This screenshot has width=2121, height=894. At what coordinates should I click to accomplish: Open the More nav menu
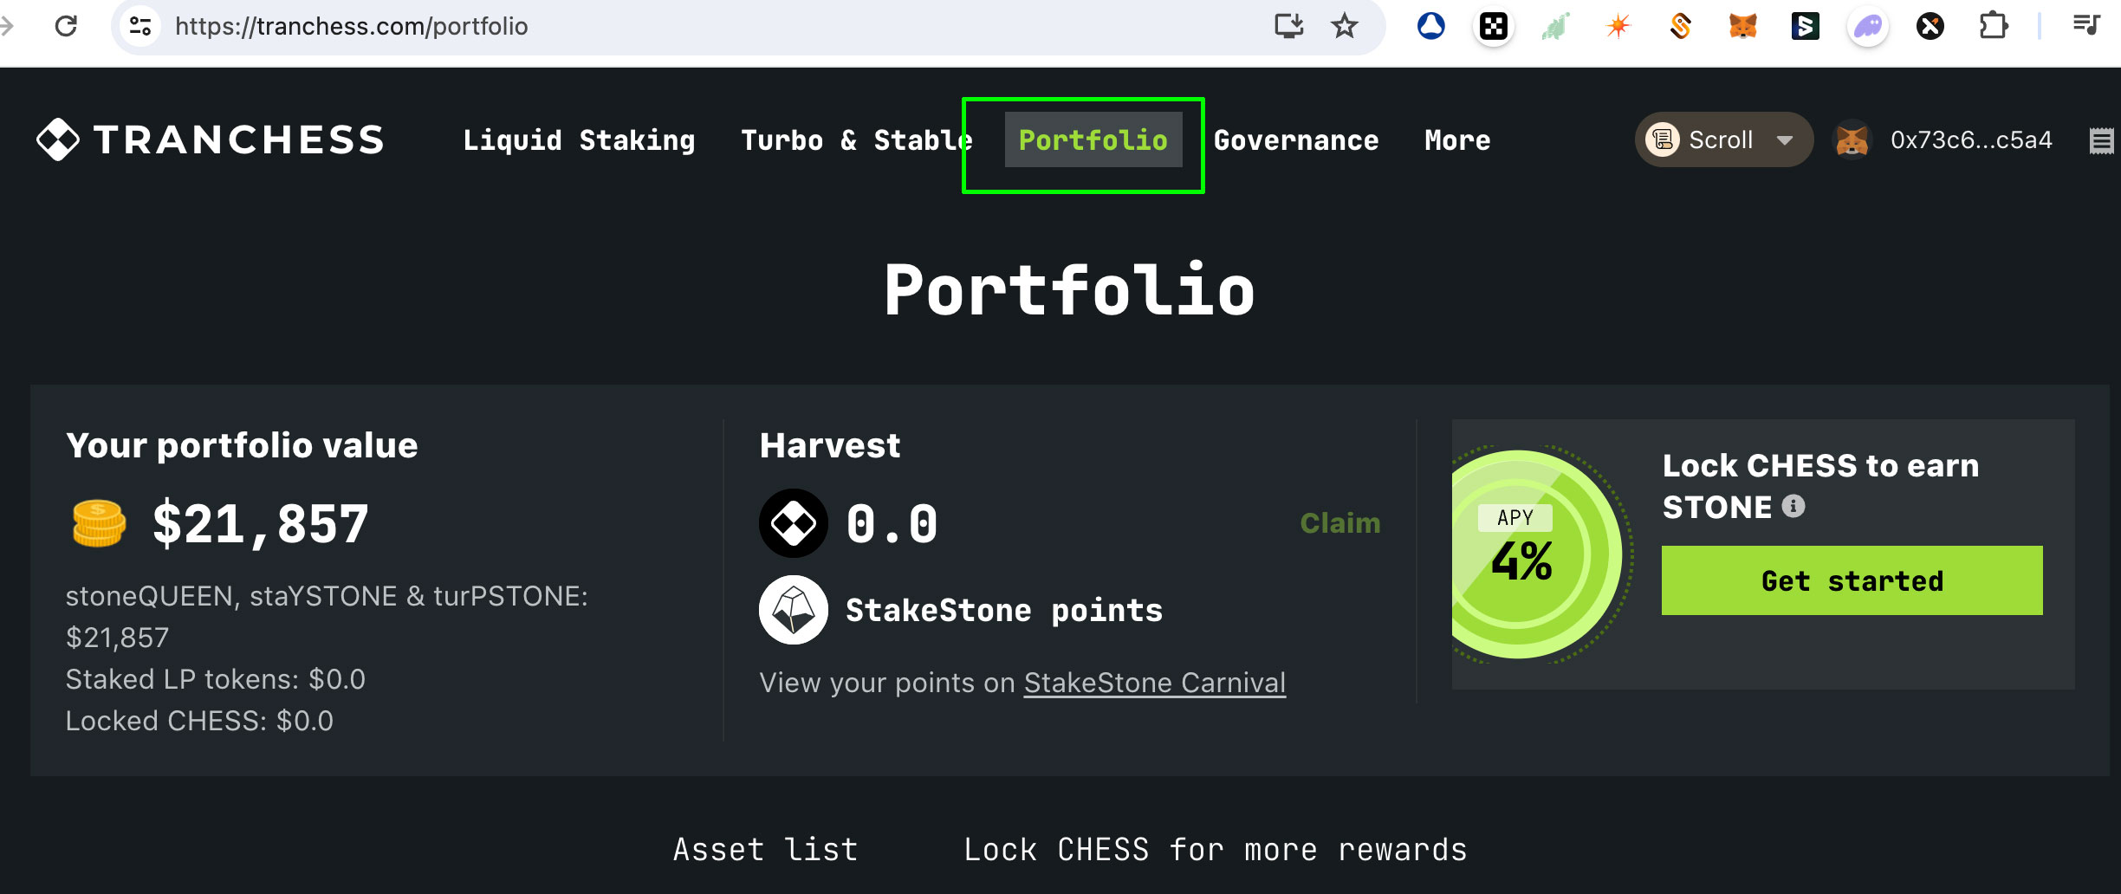[x=1458, y=140]
